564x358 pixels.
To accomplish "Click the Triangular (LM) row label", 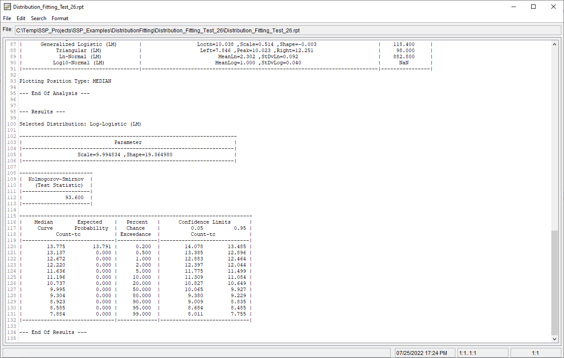I will 79,50.
